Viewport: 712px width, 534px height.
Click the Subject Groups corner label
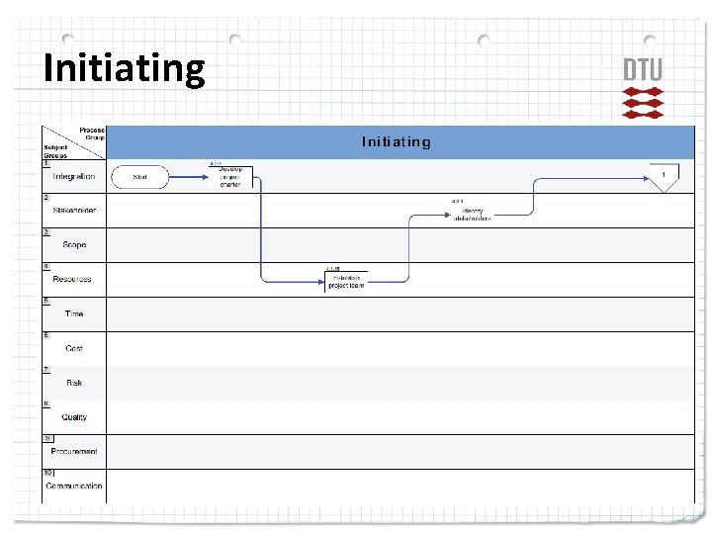point(55,151)
